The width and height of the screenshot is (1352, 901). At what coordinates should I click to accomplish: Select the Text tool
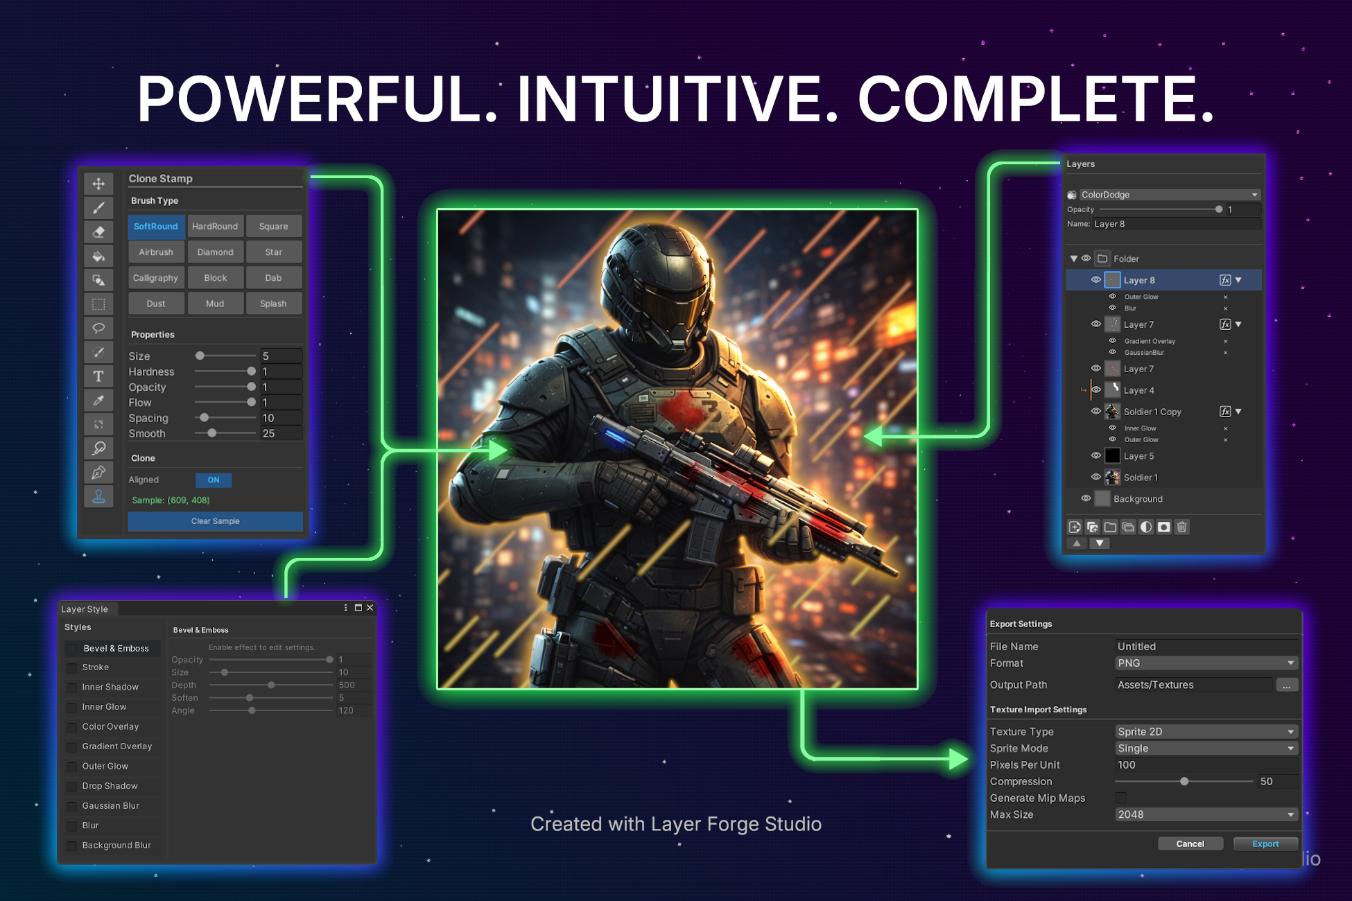click(98, 376)
